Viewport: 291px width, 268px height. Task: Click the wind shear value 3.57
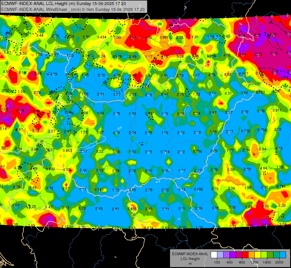pyautogui.click(x=84, y=151)
